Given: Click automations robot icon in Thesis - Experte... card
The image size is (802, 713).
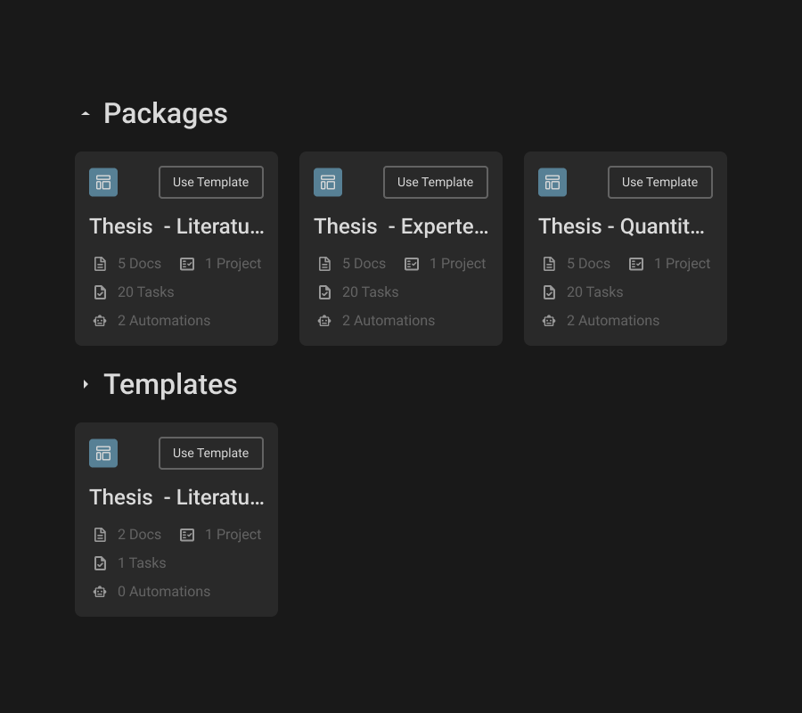Looking at the screenshot, I should 324,321.
